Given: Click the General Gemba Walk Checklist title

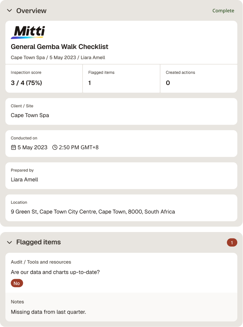Looking at the screenshot, I should (x=60, y=47).
